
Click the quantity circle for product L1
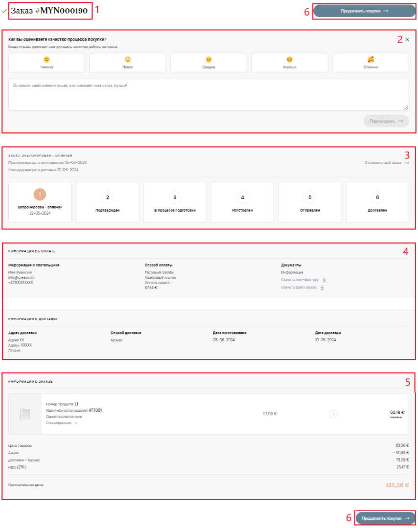pyautogui.click(x=333, y=414)
